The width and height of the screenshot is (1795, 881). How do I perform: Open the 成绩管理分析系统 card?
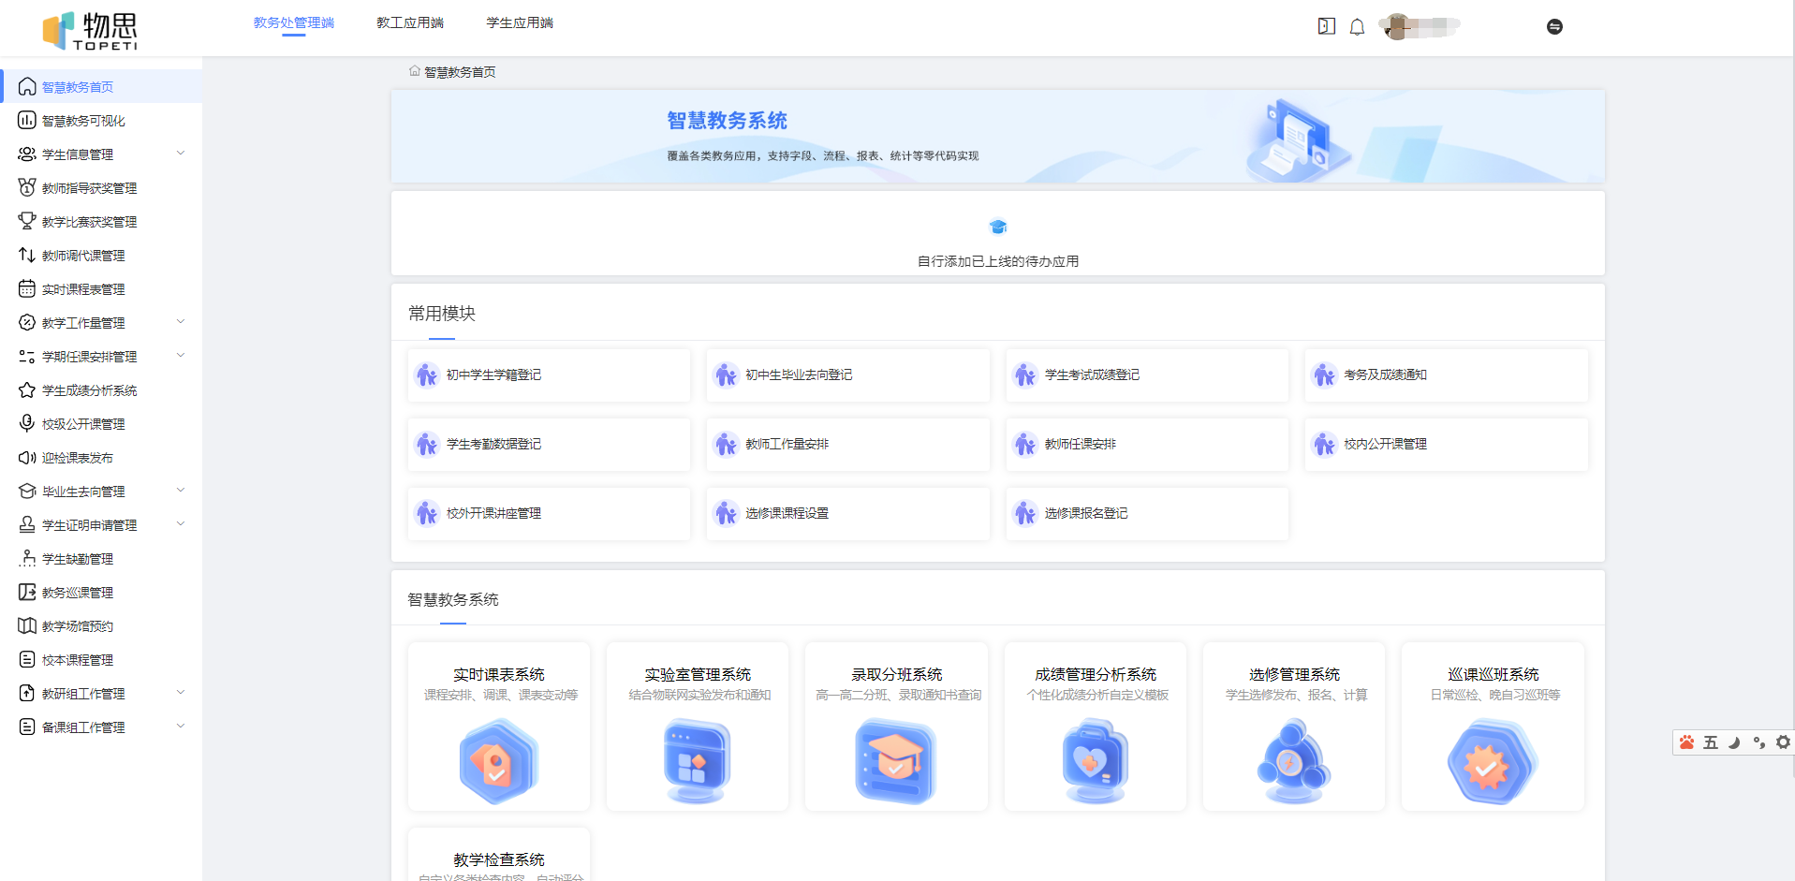click(x=1095, y=726)
